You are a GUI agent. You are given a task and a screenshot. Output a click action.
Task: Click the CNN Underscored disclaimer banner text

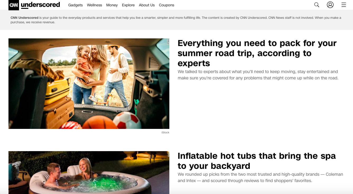[x=176, y=20]
